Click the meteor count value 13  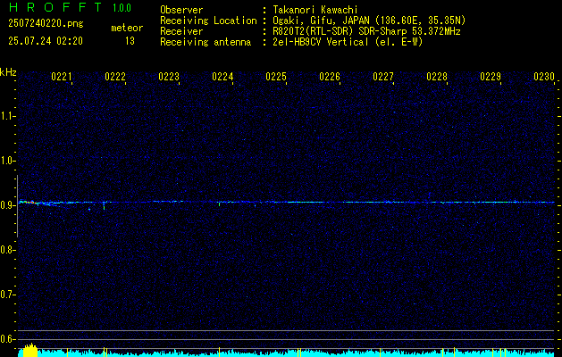pos(130,41)
